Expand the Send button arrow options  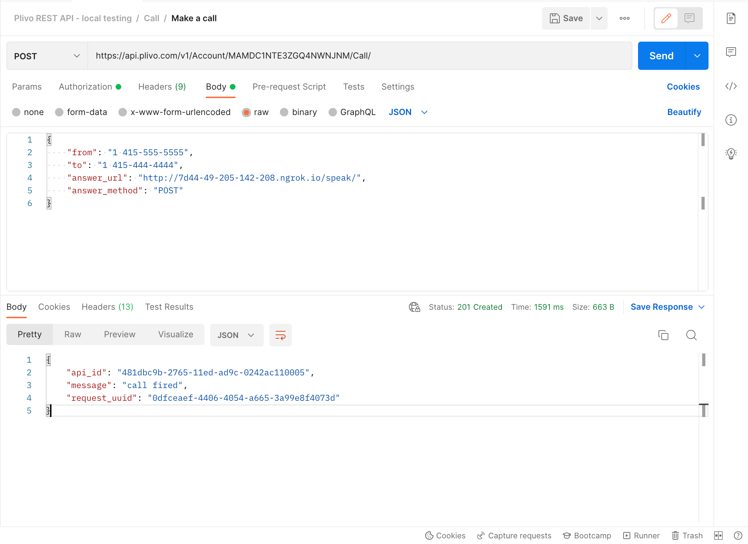697,56
